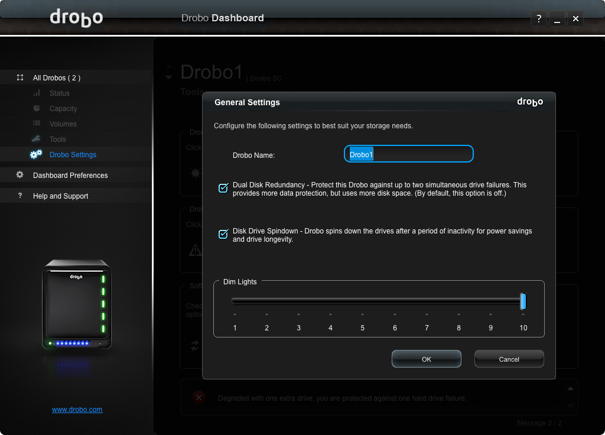Click the Dashboard Preferences gear icon
The image size is (605, 435).
19,176
